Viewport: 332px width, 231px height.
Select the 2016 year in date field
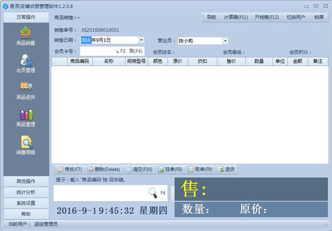[86, 40]
